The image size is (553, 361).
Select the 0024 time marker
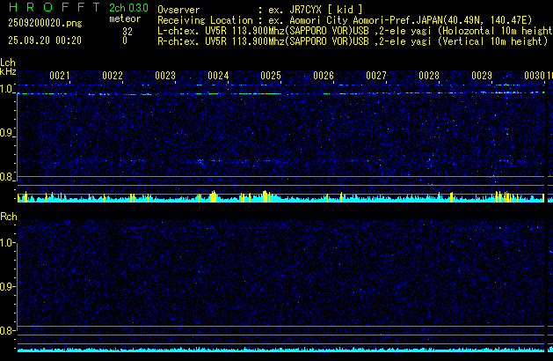(218, 76)
